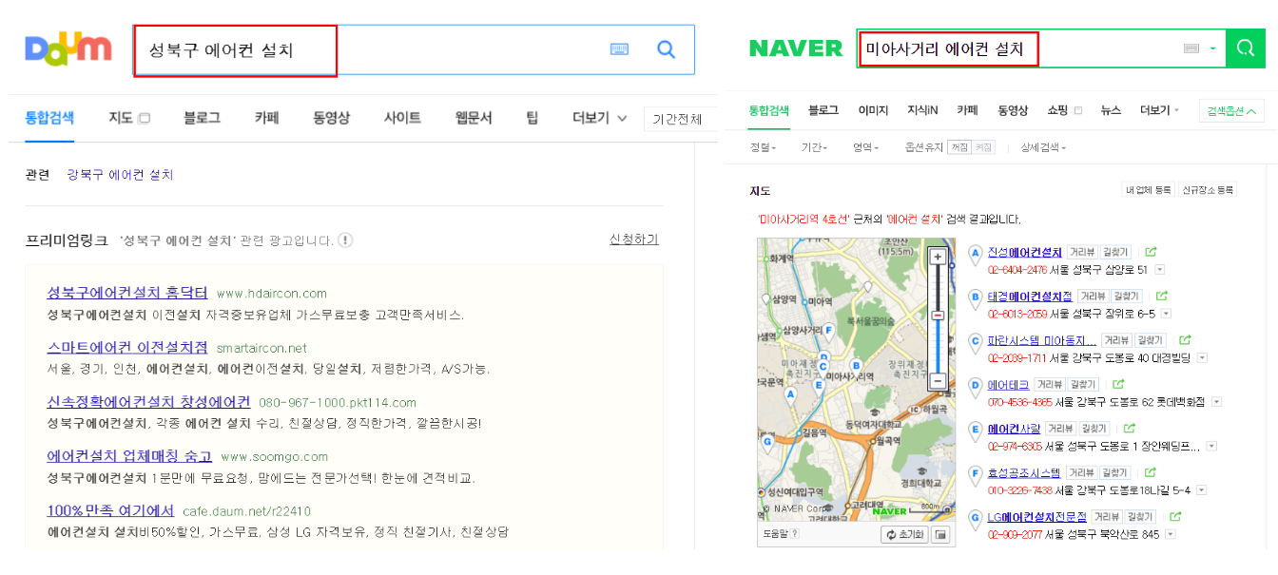Select the Daum 통합검색 tab
The image size is (1278, 575).
[49, 118]
